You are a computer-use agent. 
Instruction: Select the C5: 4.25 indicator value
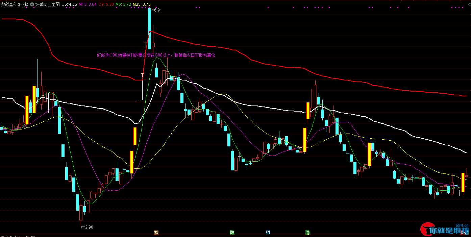[69, 4]
